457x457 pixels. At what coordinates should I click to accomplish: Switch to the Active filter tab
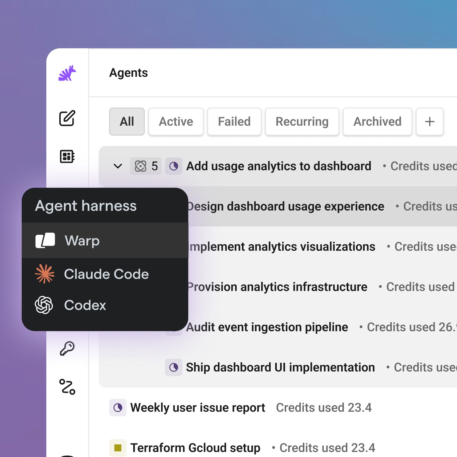tap(176, 122)
